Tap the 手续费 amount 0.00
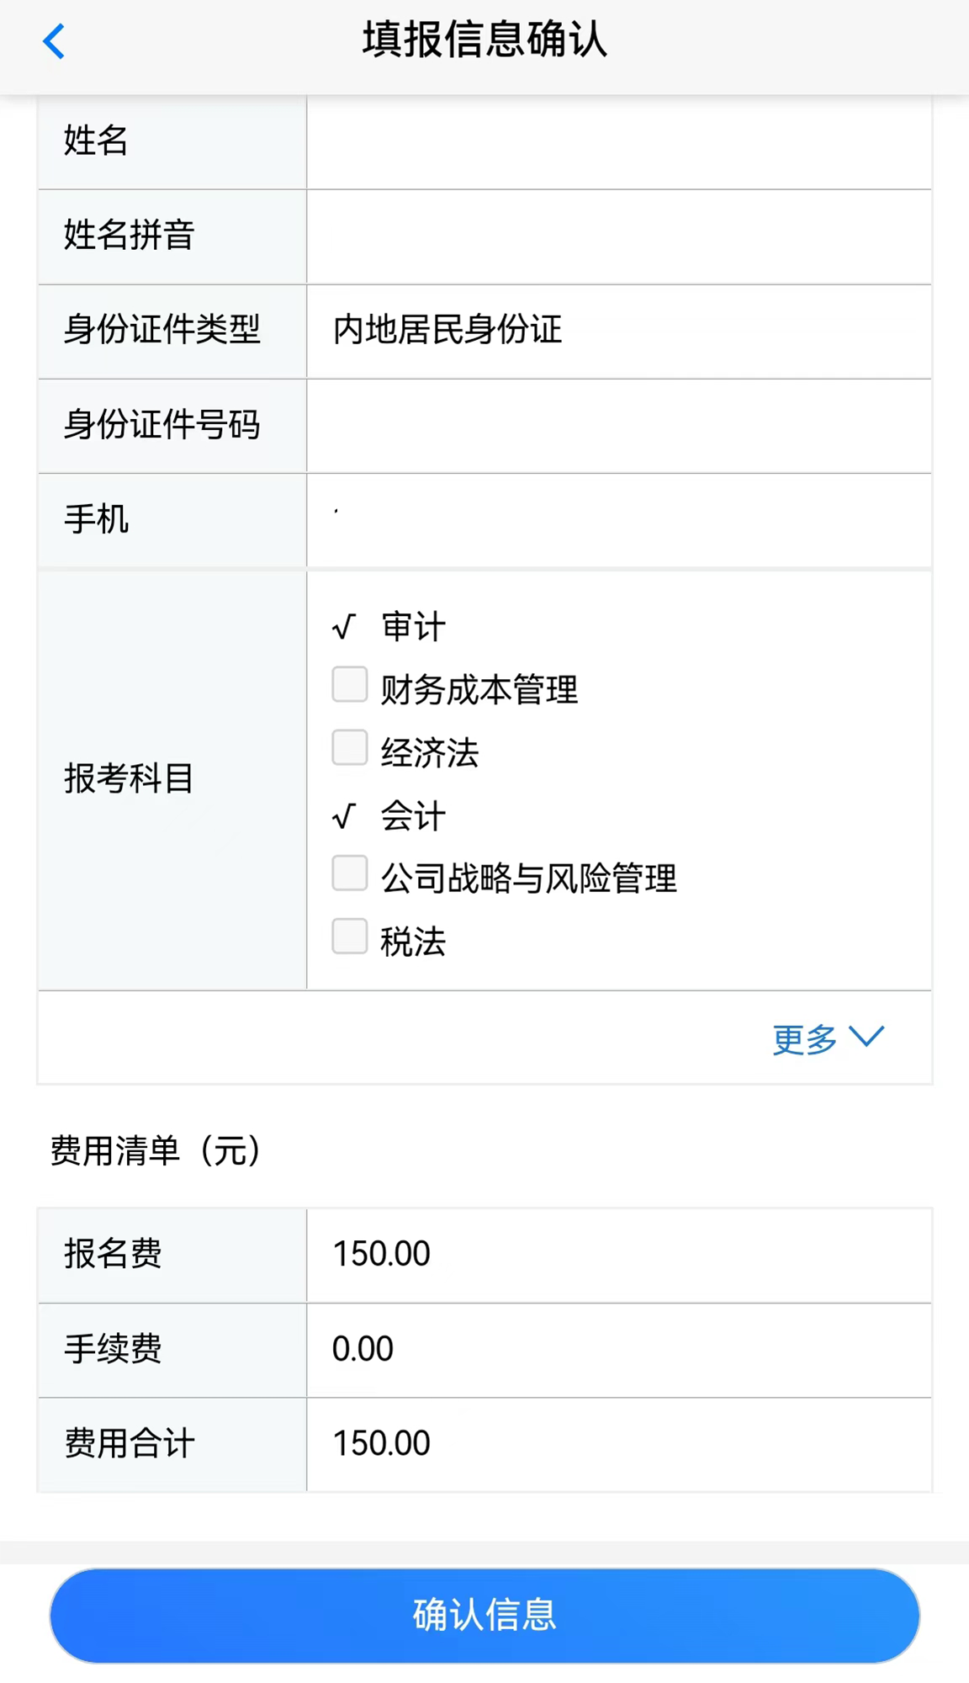 click(x=363, y=1349)
